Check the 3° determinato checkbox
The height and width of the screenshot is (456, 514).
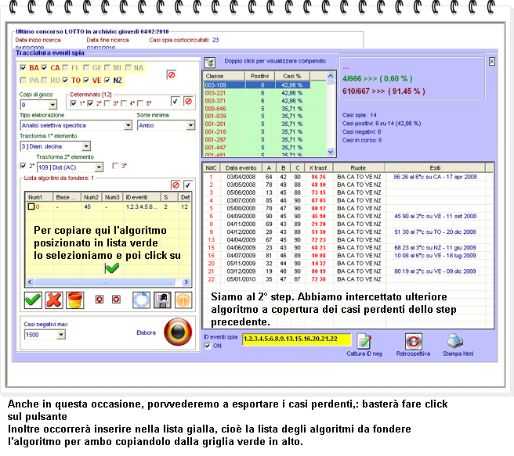coord(107,103)
